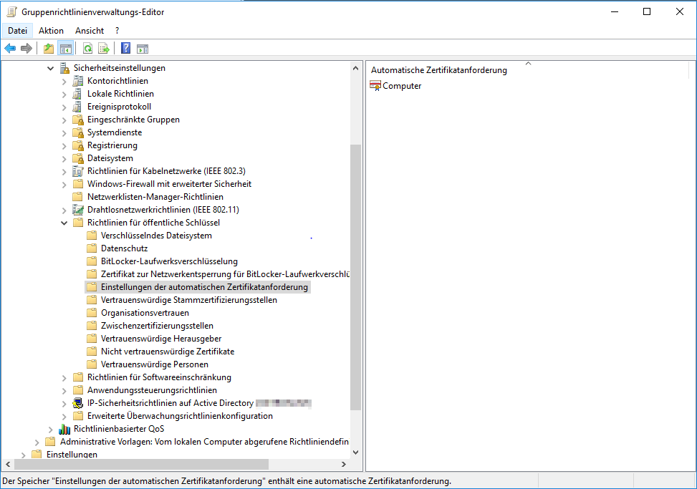The image size is (697, 489).
Task: Click the Show/Hide action pane icon
Action: (x=143, y=49)
